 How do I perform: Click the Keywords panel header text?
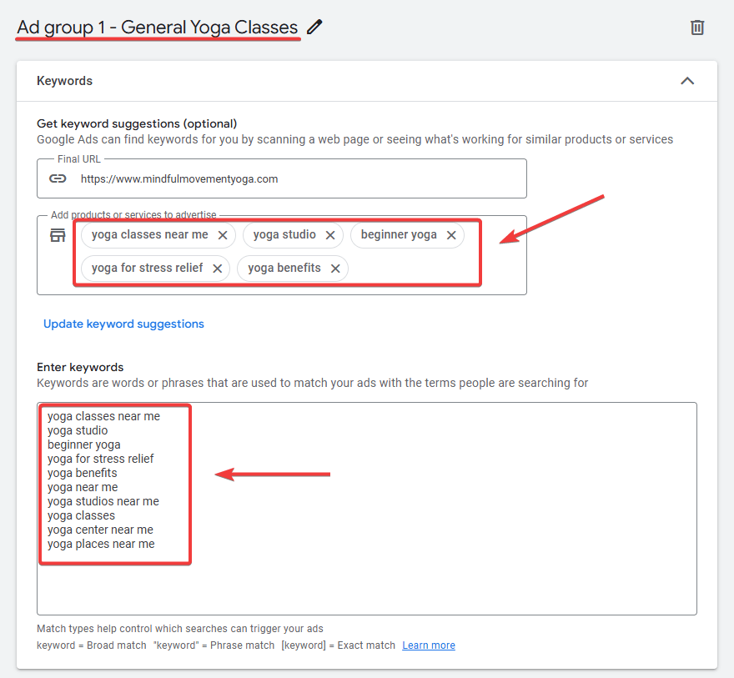pos(64,81)
